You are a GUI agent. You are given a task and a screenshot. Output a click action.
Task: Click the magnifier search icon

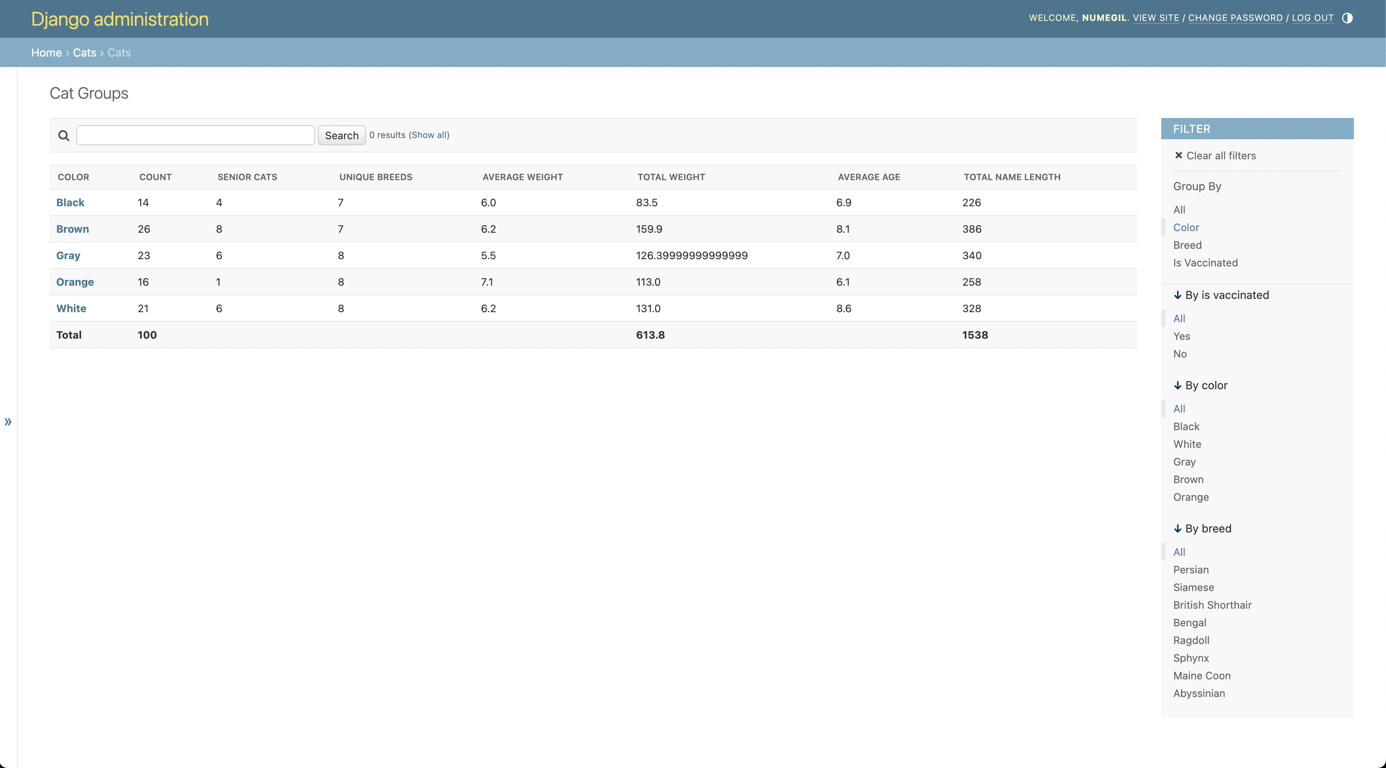(x=63, y=136)
